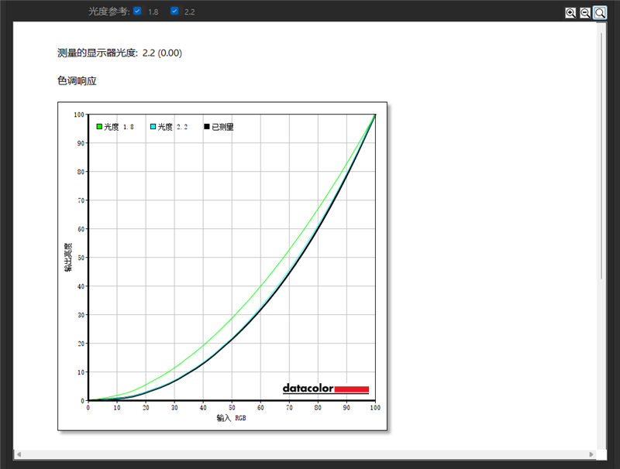Click the datacolor logo in the chart
Screen dimensions: 620x469
point(325,388)
